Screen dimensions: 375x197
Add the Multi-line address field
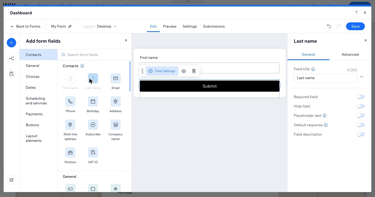70,125
